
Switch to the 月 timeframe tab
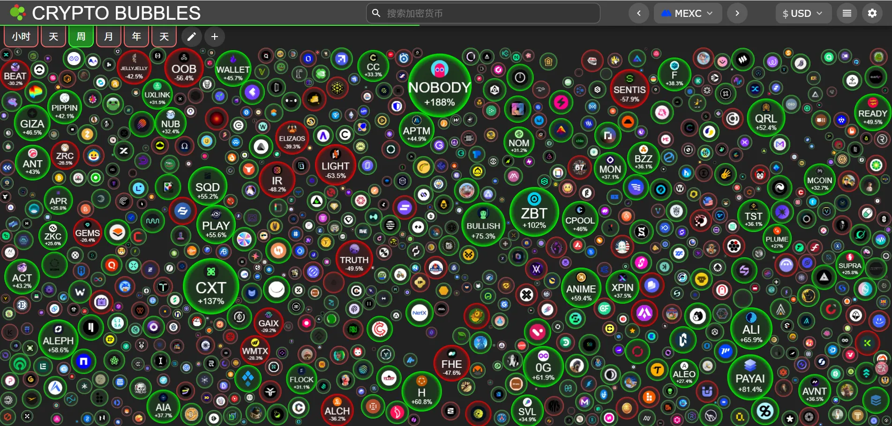click(x=109, y=37)
